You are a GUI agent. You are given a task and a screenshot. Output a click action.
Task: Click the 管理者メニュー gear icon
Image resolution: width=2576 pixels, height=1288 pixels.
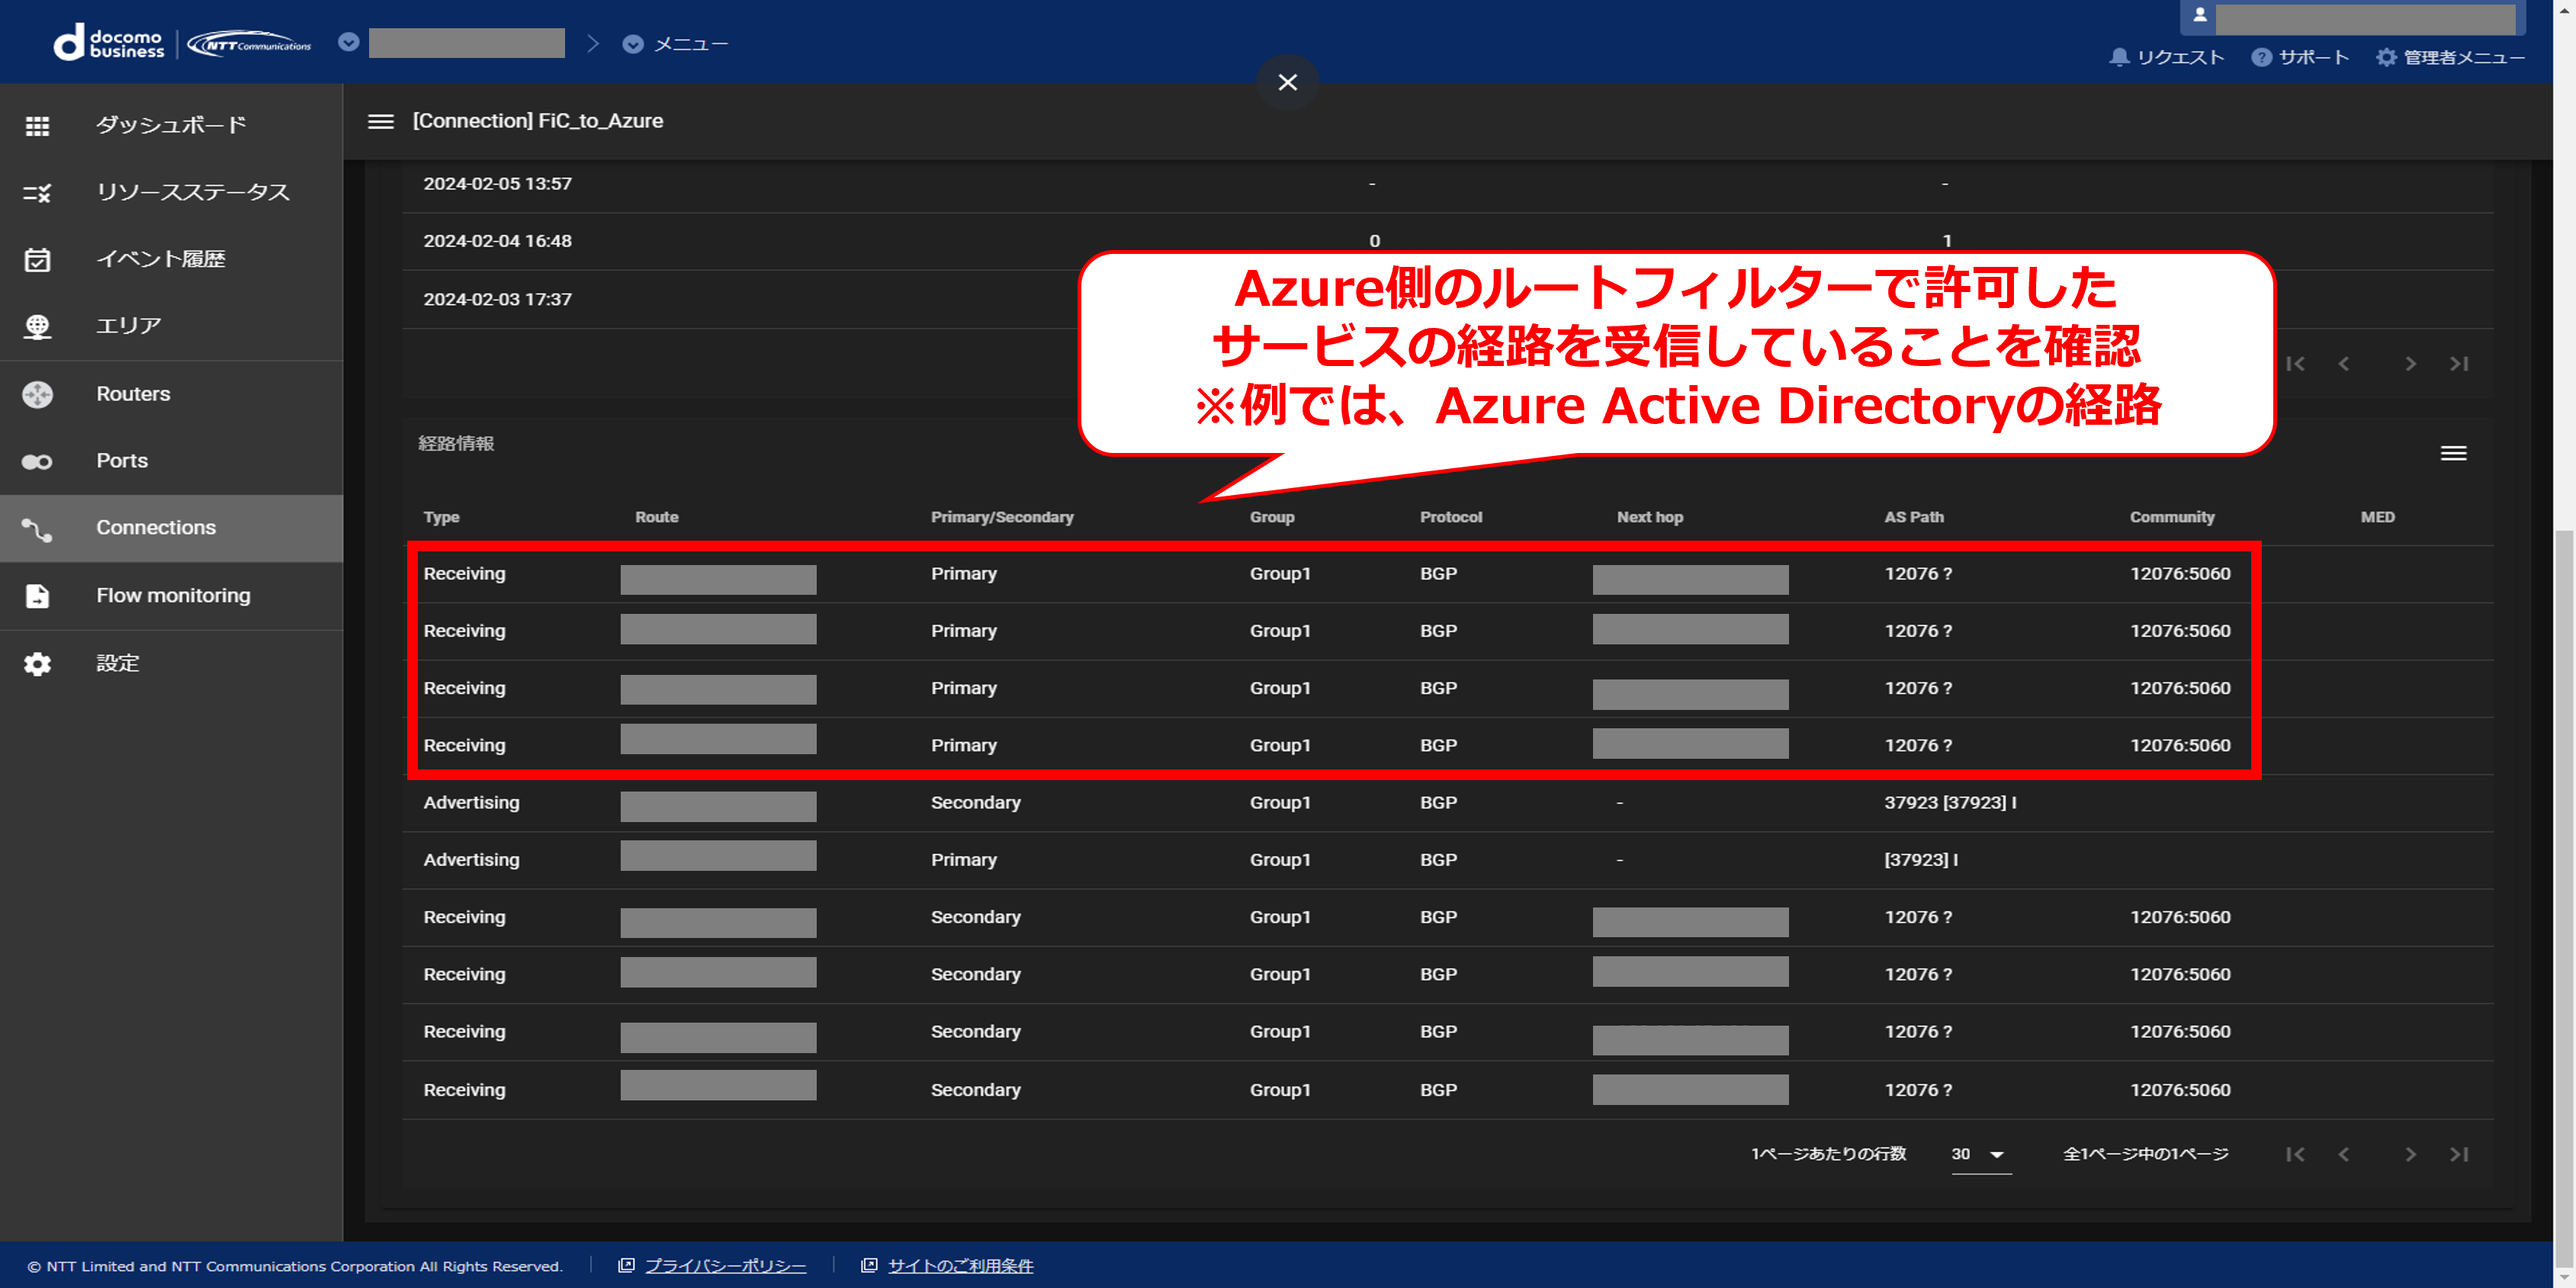[2386, 57]
